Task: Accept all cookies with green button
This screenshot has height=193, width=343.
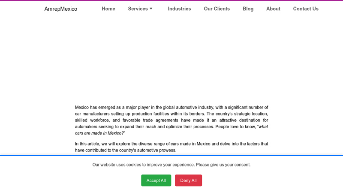Action: [156, 181]
